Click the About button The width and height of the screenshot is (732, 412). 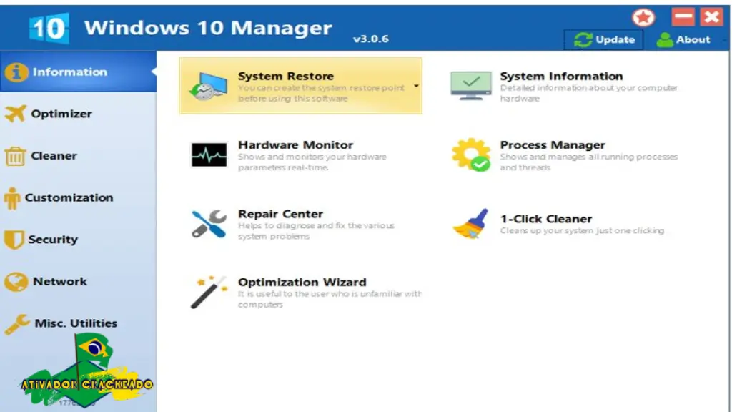tap(683, 40)
